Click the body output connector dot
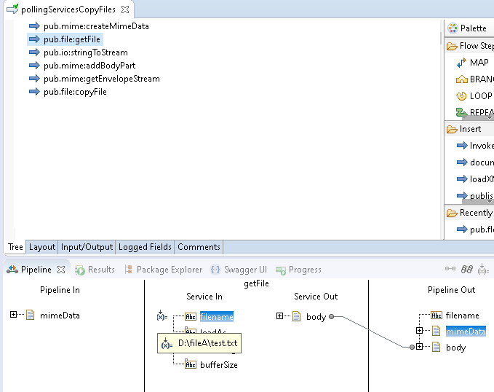 tap(332, 316)
